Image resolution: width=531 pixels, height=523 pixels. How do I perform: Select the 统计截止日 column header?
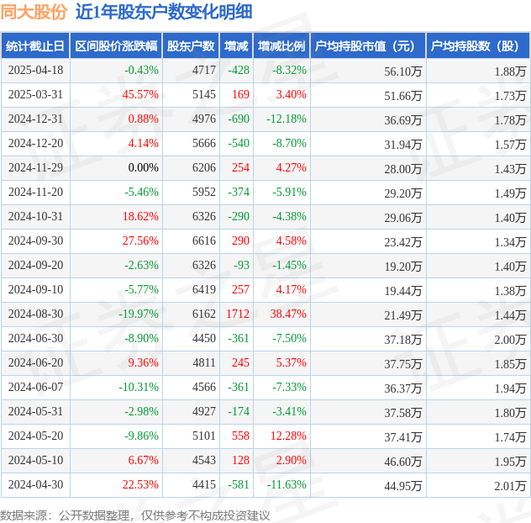click(x=35, y=46)
